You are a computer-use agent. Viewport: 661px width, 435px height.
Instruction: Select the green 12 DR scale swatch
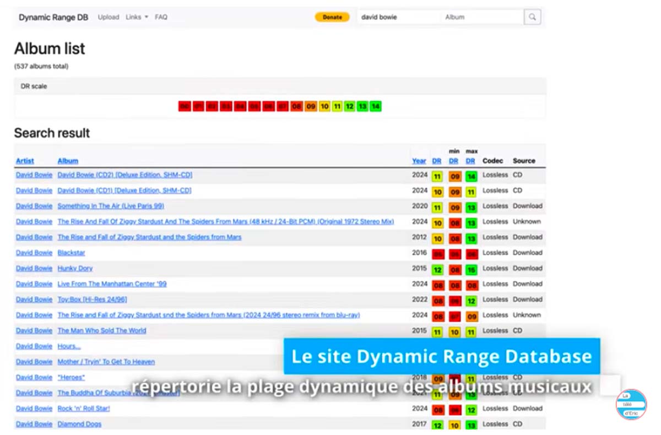[x=349, y=106]
